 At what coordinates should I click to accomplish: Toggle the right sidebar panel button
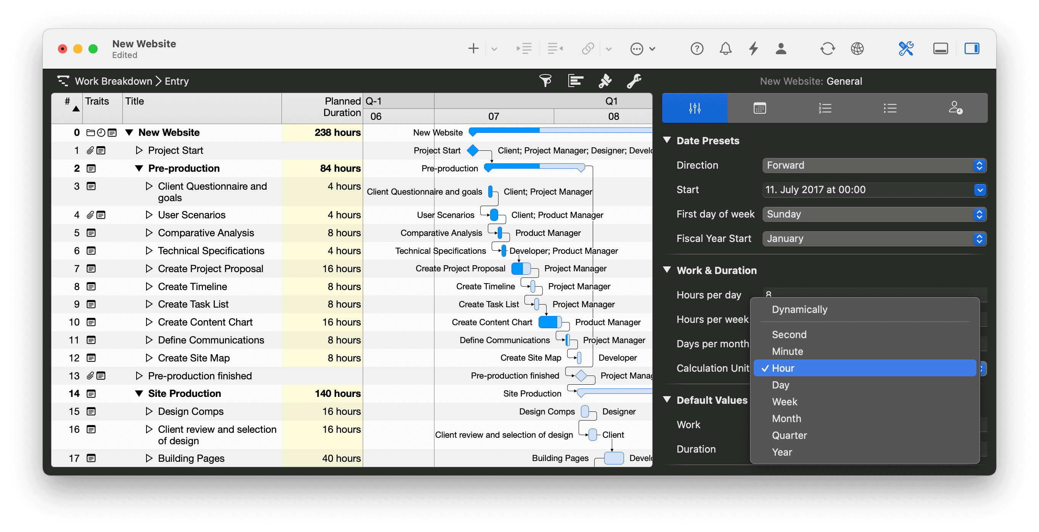coord(971,49)
